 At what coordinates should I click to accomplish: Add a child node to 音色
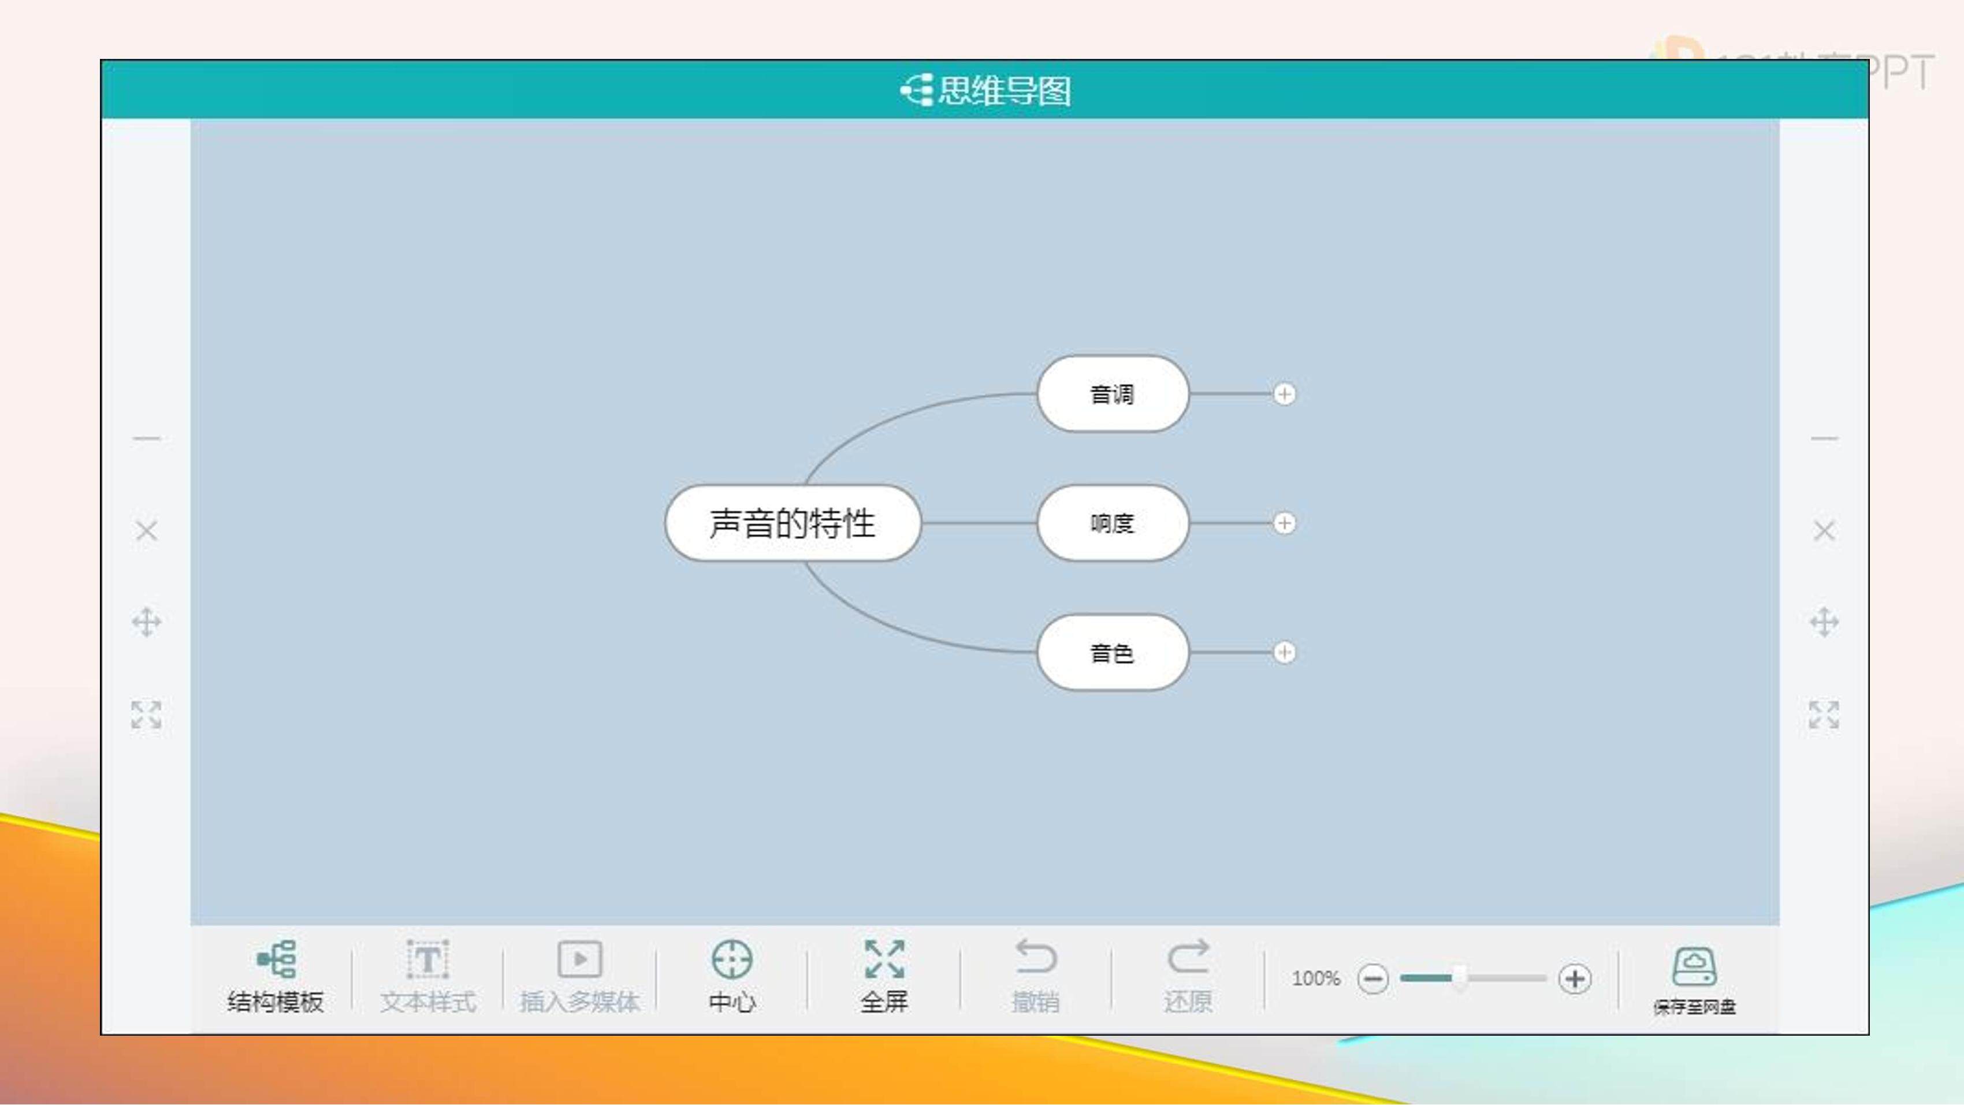[x=1285, y=653]
